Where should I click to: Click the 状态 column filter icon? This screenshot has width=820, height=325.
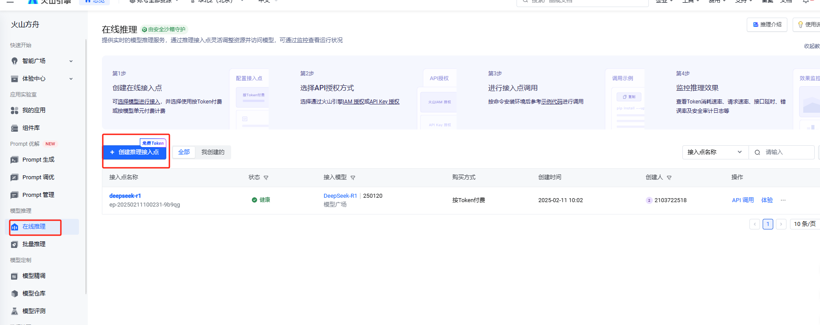pyautogui.click(x=266, y=177)
